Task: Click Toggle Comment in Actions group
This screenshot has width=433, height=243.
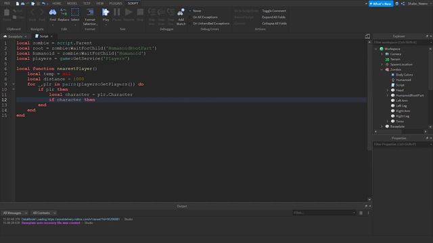Action: click(x=274, y=11)
